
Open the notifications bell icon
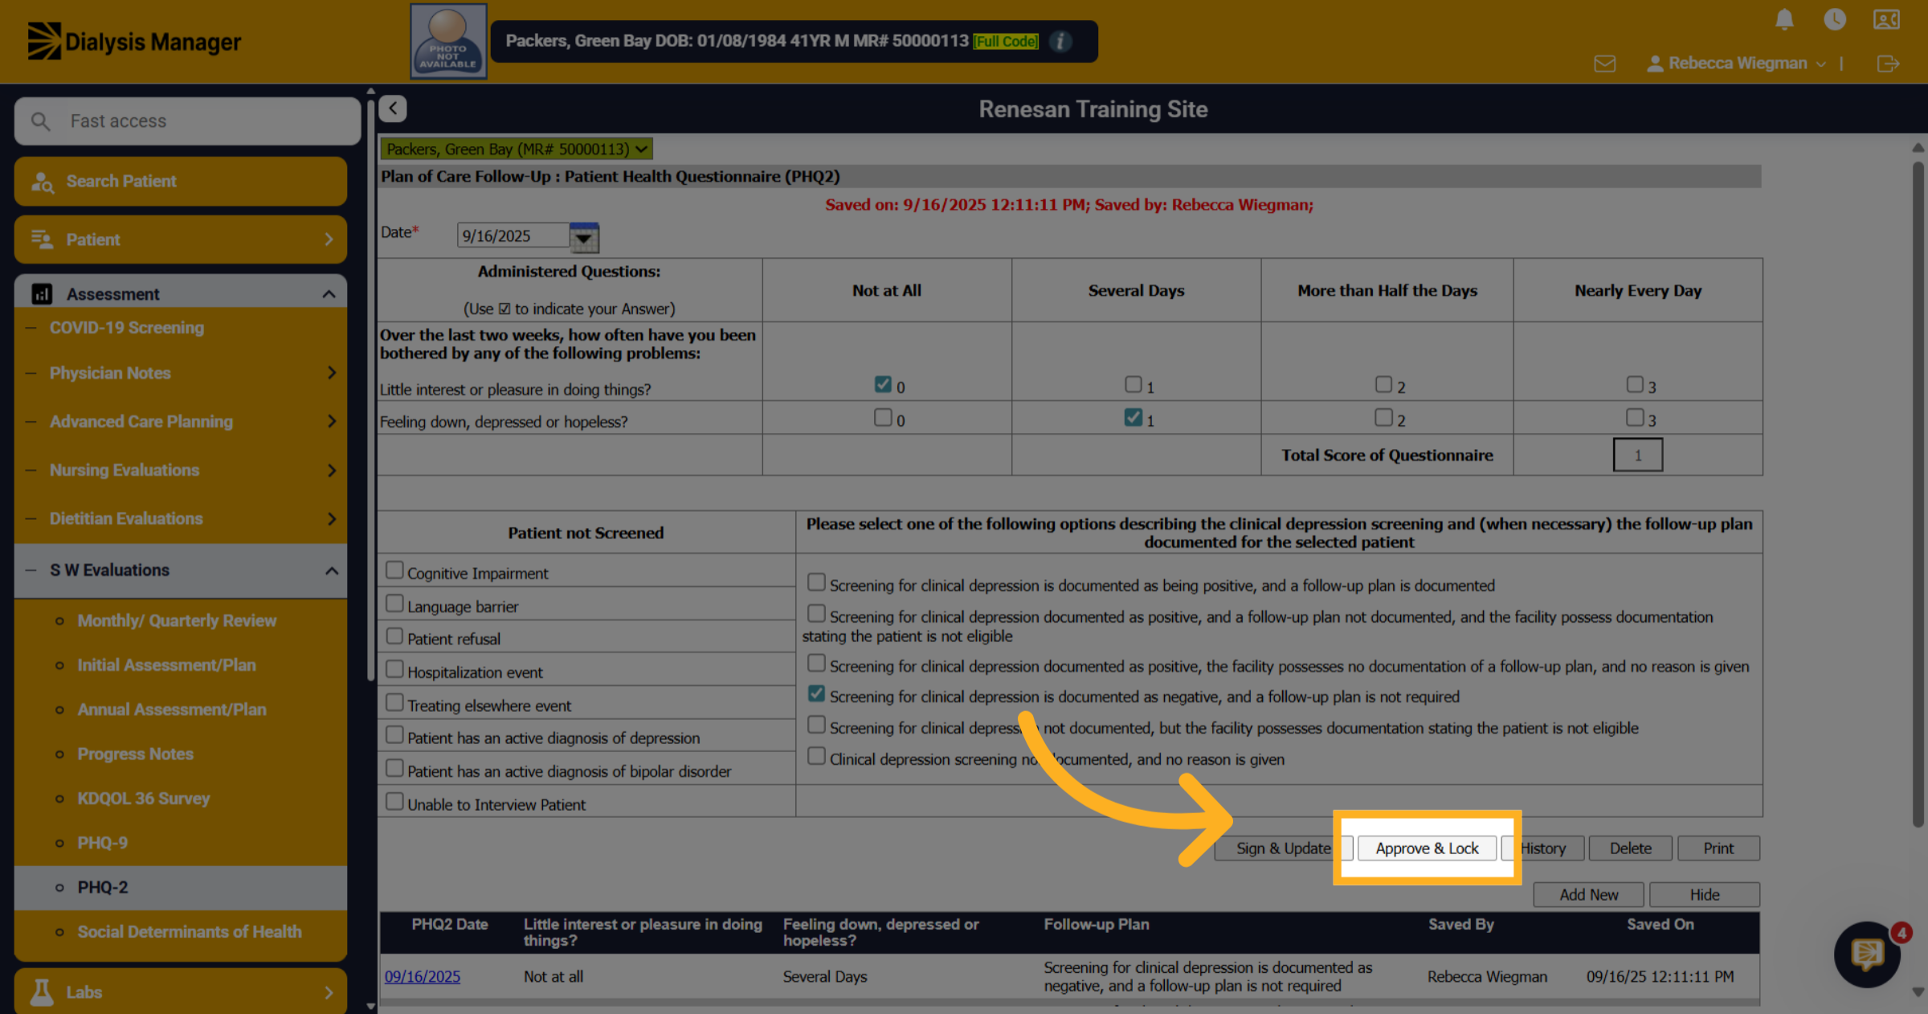pos(1784,19)
